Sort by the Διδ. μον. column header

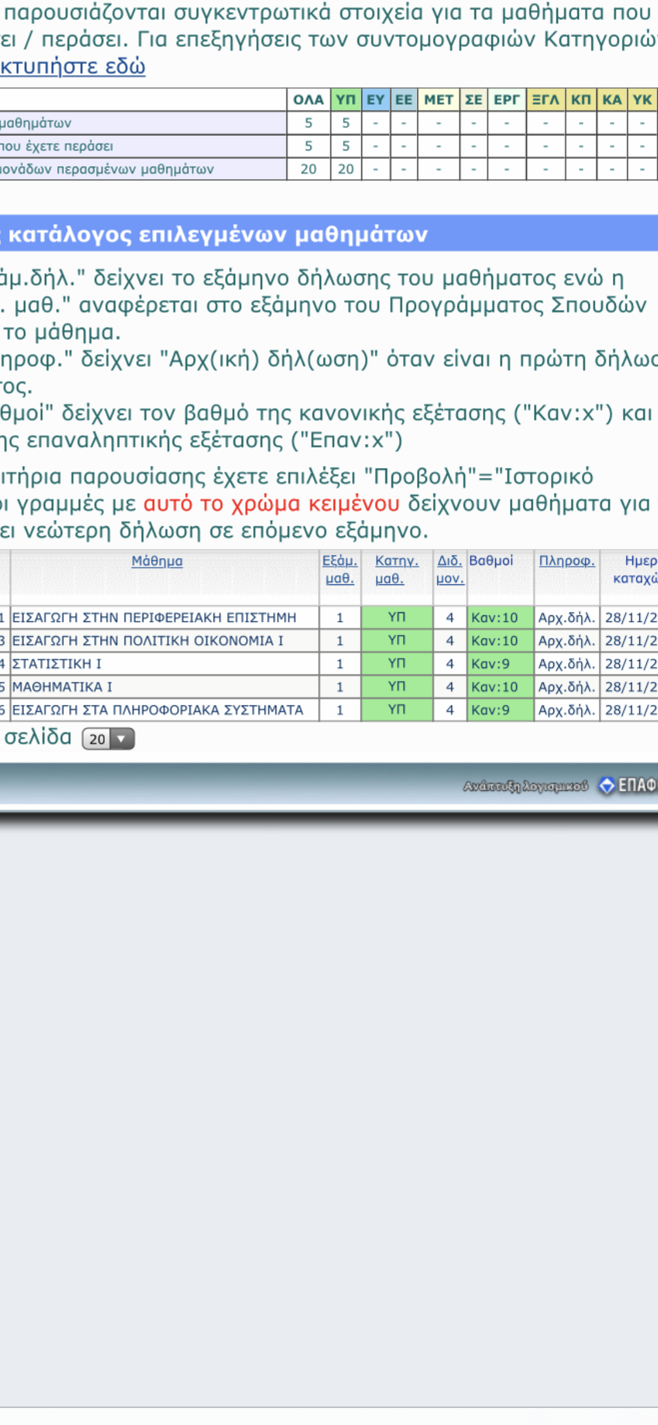pos(450,569)
